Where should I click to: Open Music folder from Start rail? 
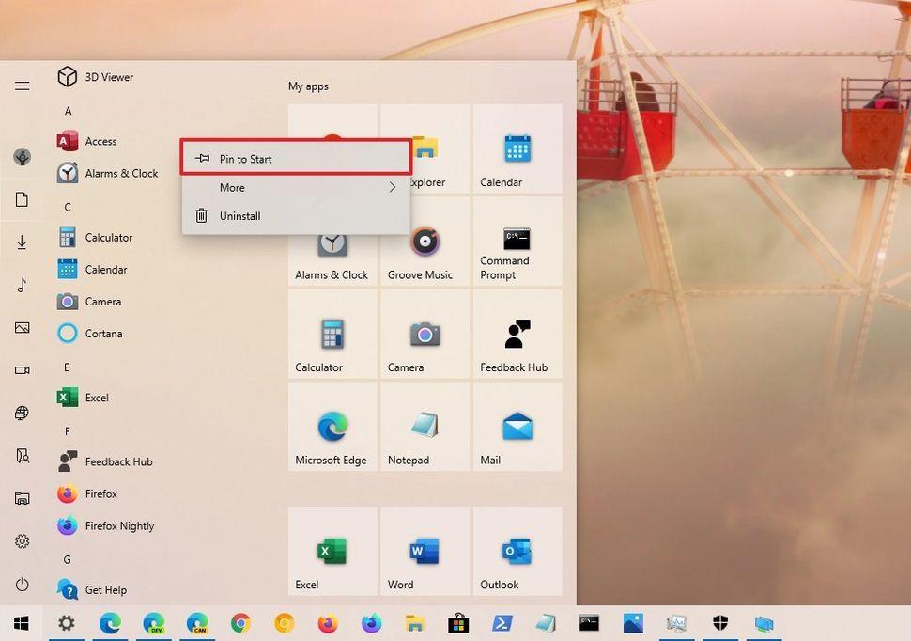pos(23,285)
